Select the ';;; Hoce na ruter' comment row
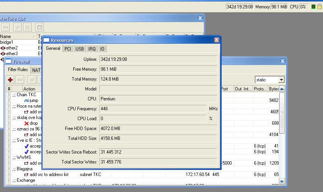This screenshot has height=192, width=323. click(27, 106)
